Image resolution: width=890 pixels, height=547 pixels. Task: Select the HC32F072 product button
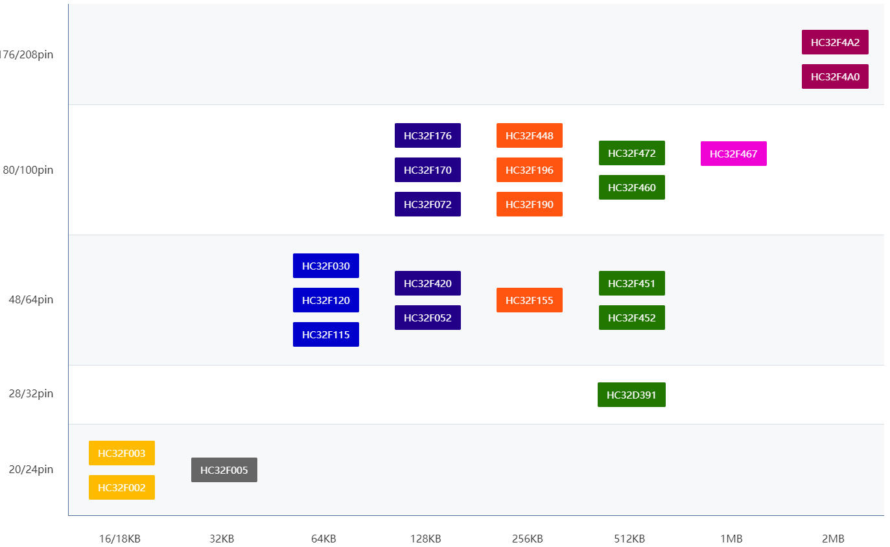(x=428, y=204)
